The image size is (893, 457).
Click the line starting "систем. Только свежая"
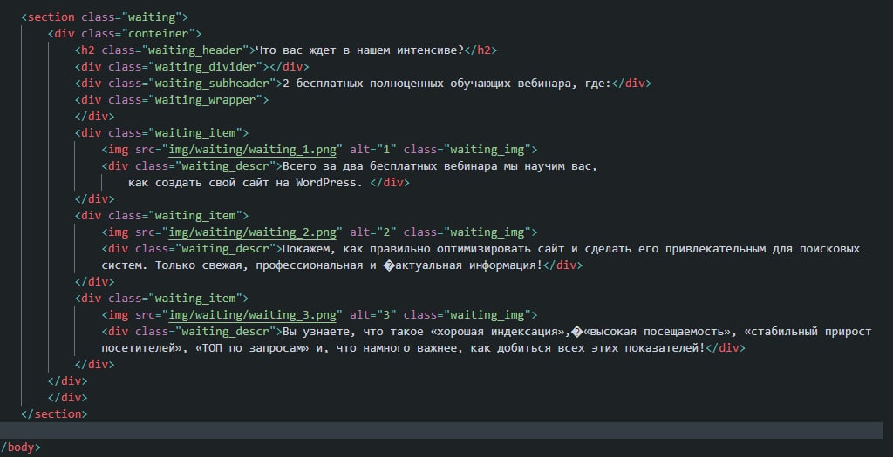(x=323, y=265)
